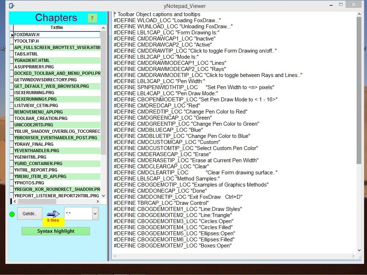Click the down arrow of the chapters list scrollbar
Image resolution: width=367 pixels, height=275 pixels.
pos(104,196)
